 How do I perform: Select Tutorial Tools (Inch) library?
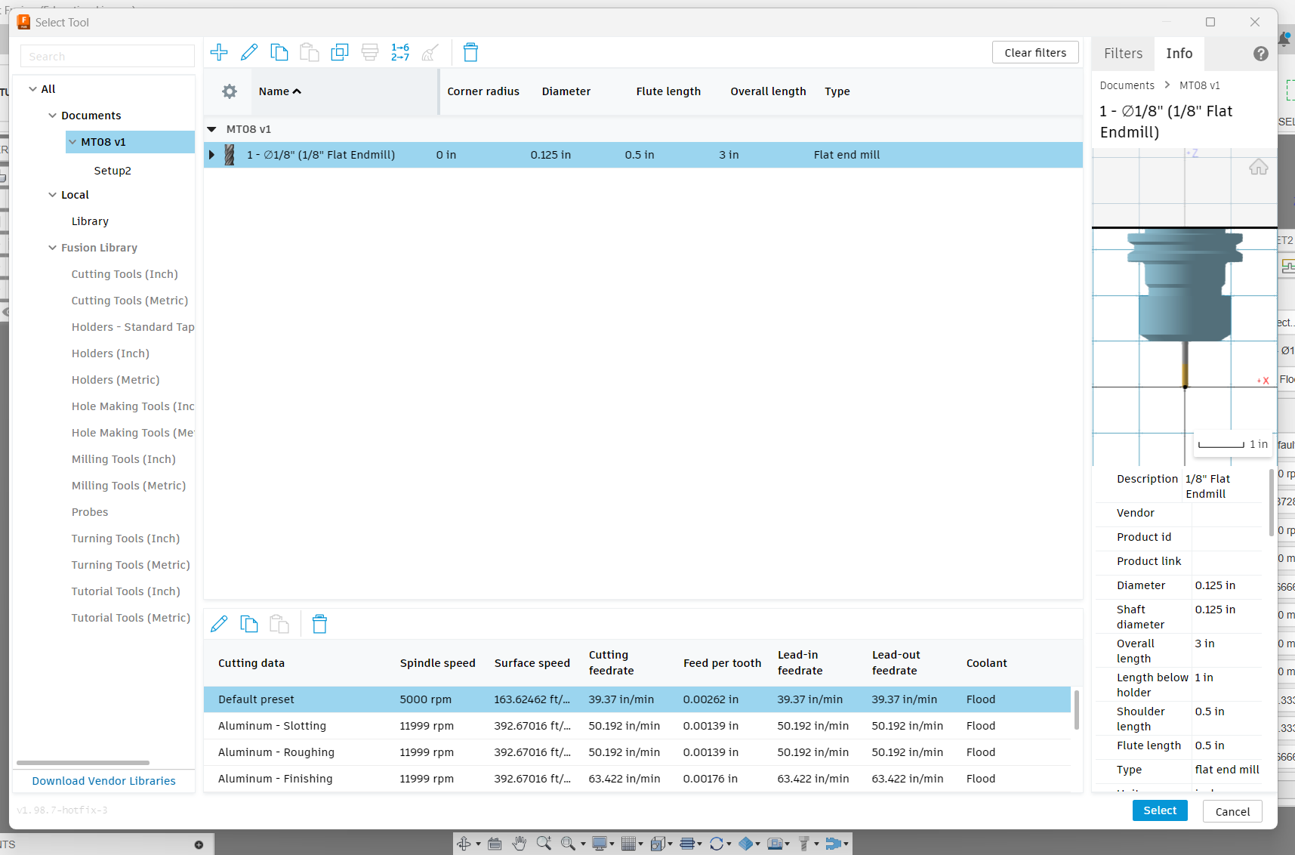coord(125,591)
